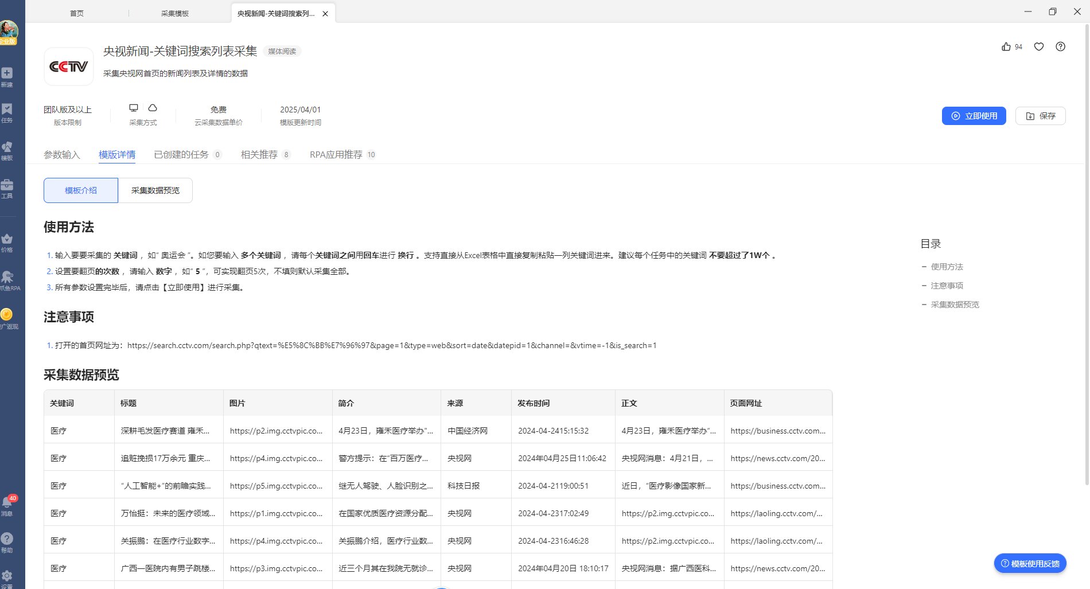Open the 模板 (templates) sidebar icon
The width and height of the screenshot is (1090, 589).
(7, 151)
